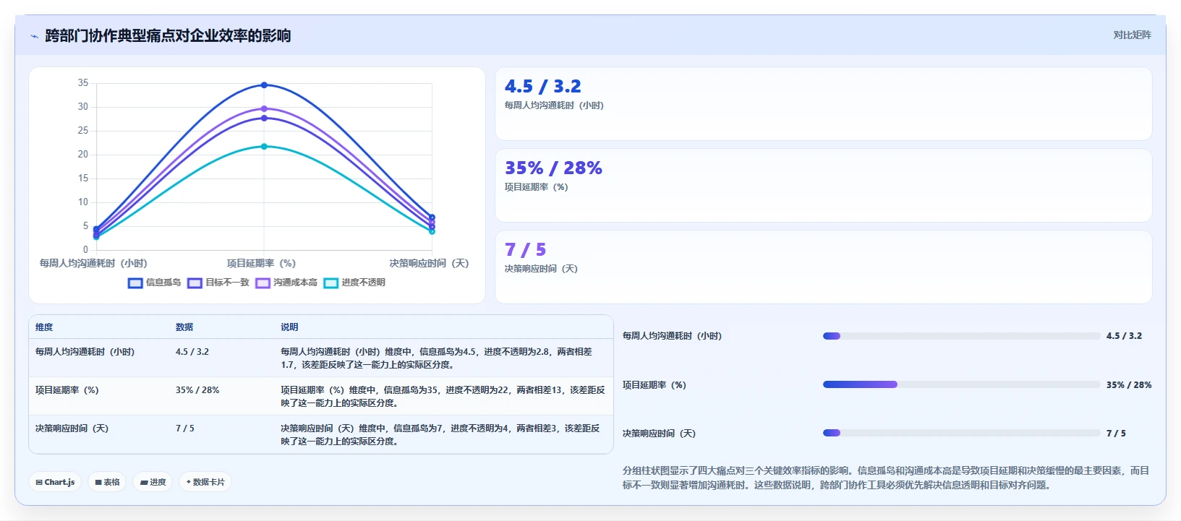Click the 信息孤岛 peak point at 项目延期率

click(x=264, y=85)
